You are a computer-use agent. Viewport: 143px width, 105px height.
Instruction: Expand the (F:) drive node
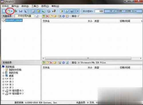[x=3, y=87]
